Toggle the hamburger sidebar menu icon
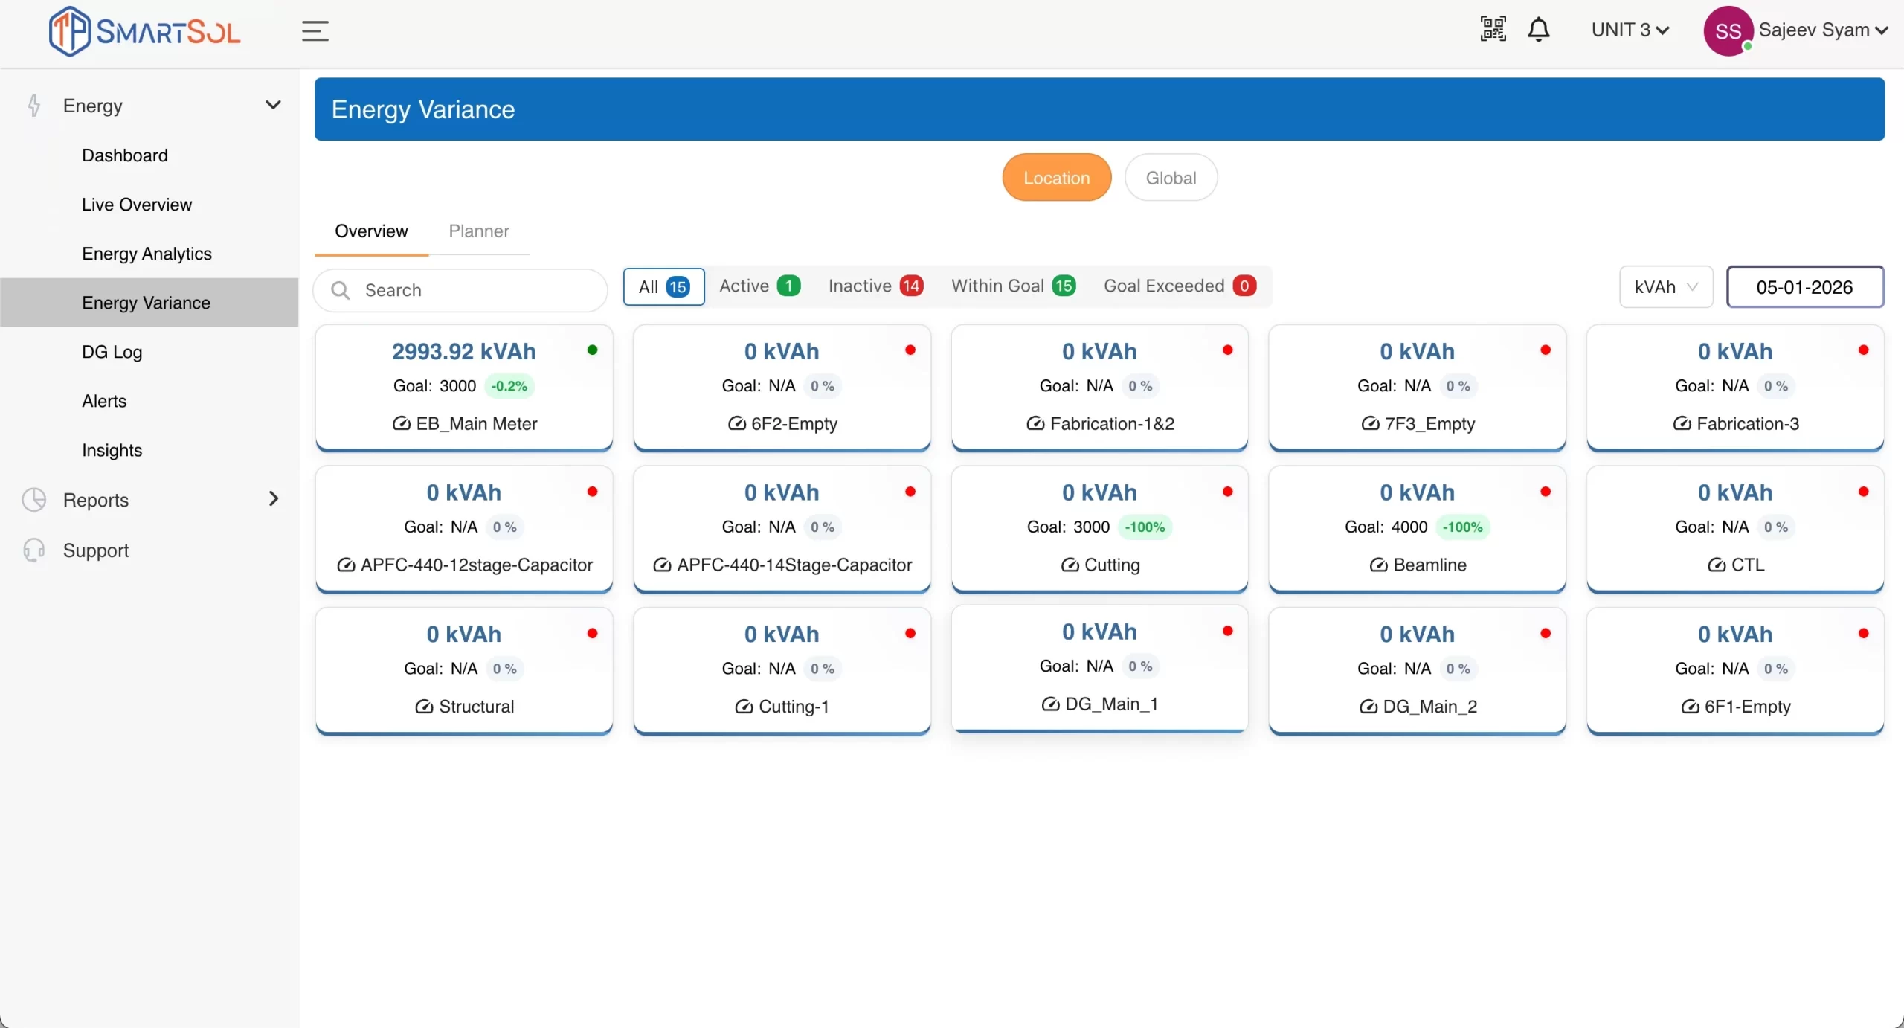Screen dimensions: 1904x1028 pos(315,31)
